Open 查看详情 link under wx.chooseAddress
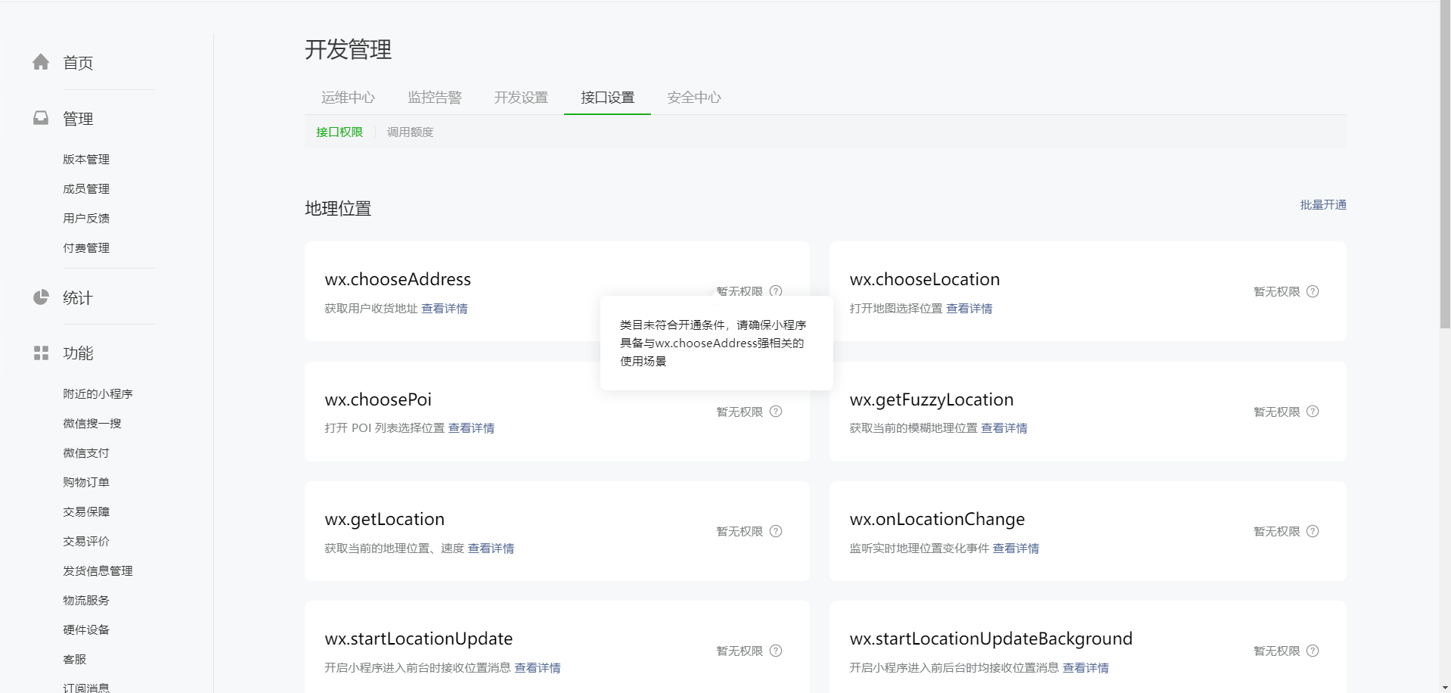Screen dimensions: 1451x693 [445, 309]
